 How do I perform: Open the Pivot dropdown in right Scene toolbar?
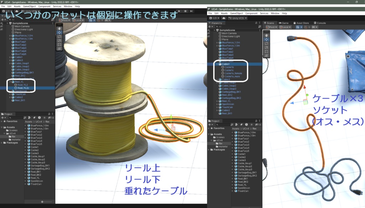coord(272,27)
